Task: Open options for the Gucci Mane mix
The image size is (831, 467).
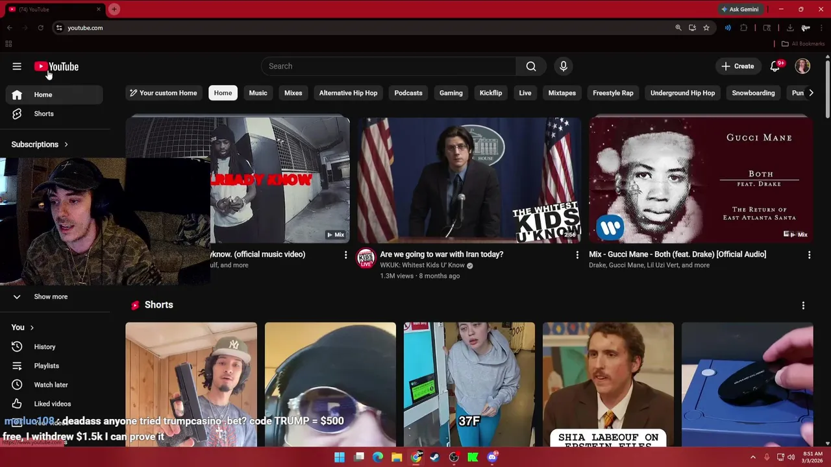Action: 809,255
